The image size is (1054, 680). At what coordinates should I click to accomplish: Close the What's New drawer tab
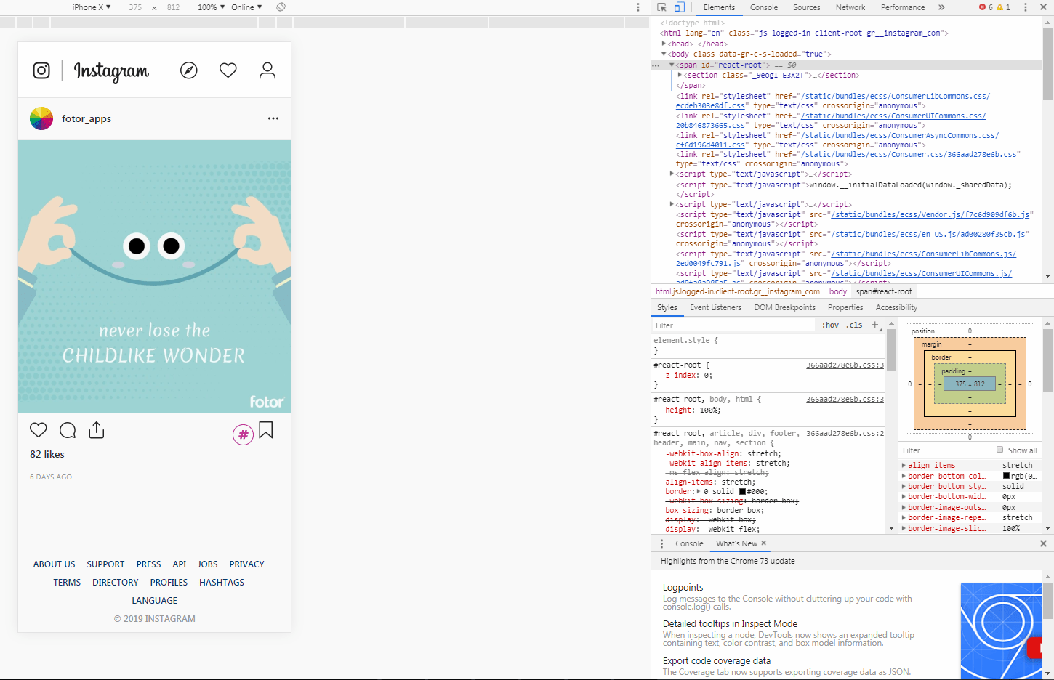(x=763, y=543)
